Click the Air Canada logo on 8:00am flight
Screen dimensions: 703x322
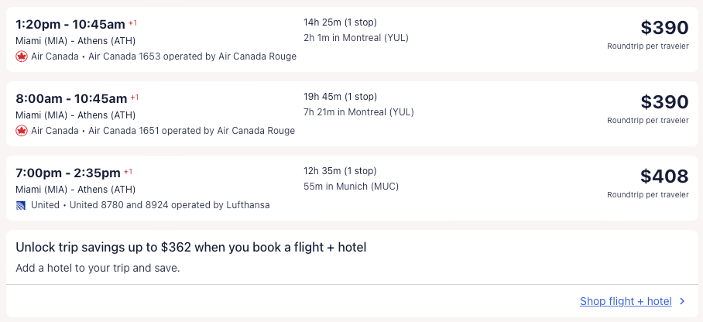click(22, 131)
